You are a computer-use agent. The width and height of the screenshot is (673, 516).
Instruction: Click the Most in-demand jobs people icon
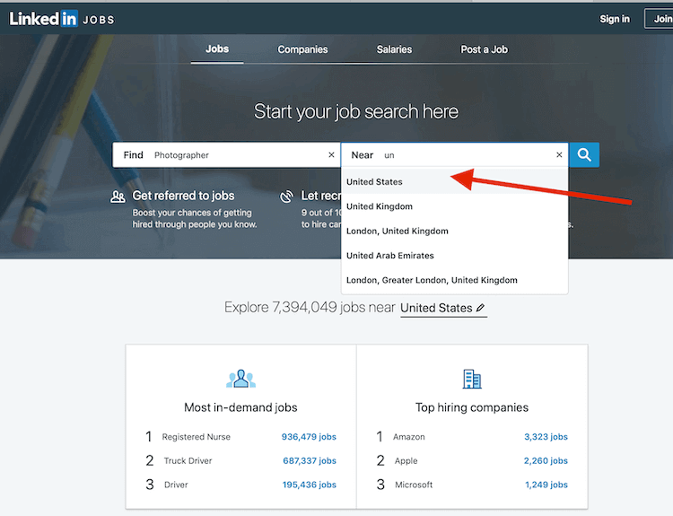click(240, 379)
